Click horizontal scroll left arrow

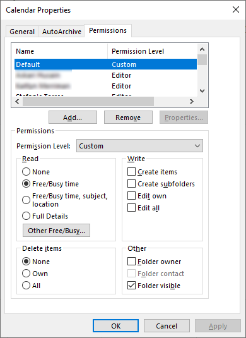[x=18, y=101]
